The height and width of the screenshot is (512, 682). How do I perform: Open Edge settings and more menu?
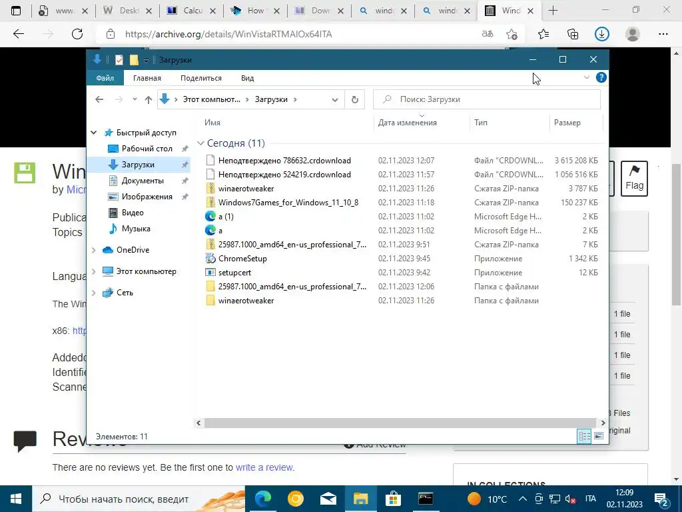[x=663, y=34]
